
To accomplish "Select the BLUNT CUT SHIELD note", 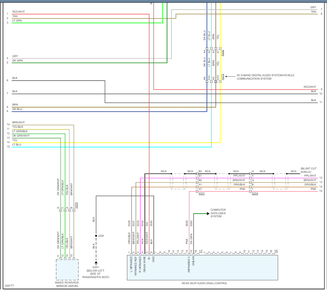I will [309, 170].
